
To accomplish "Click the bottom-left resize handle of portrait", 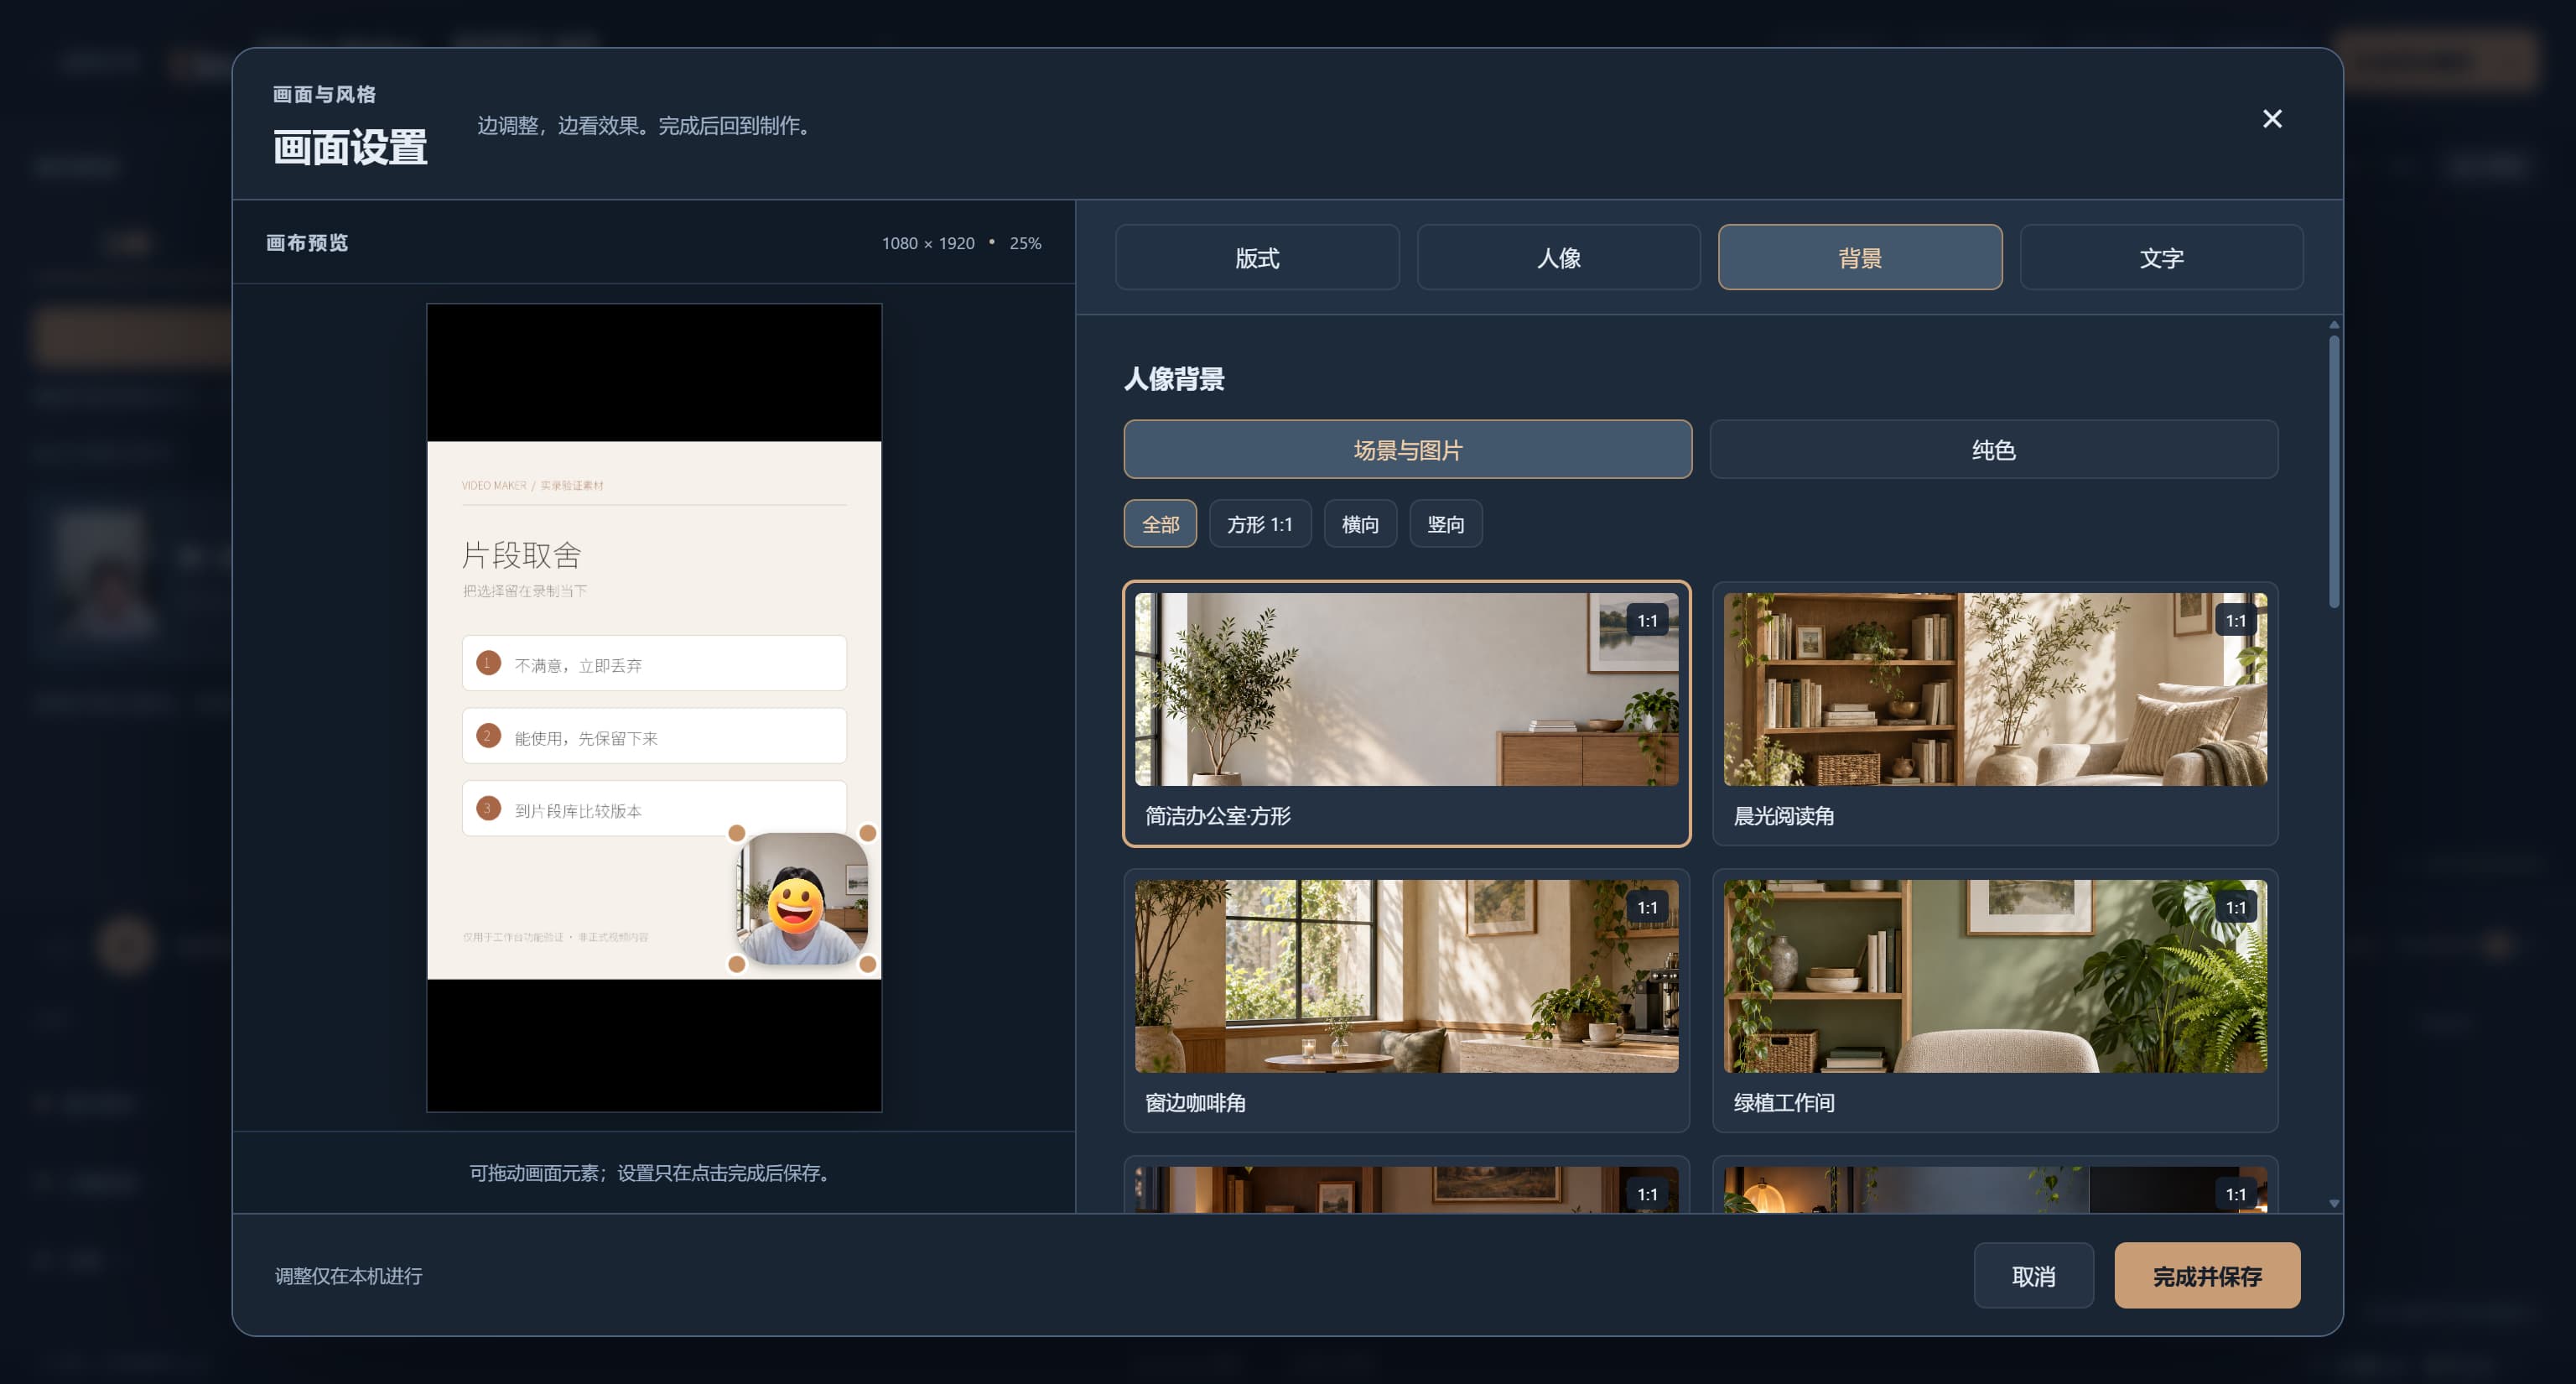I will point(737,964).
